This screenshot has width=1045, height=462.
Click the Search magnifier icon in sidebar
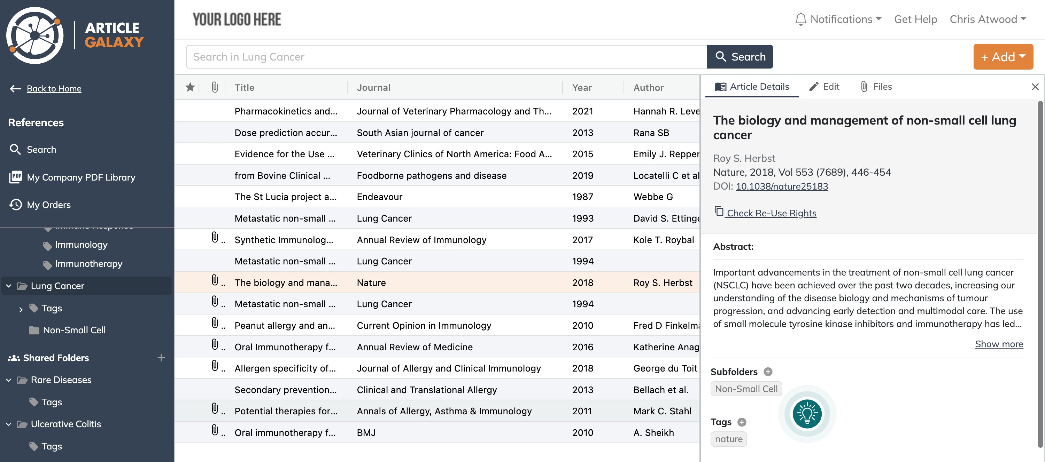coord(15,150)
